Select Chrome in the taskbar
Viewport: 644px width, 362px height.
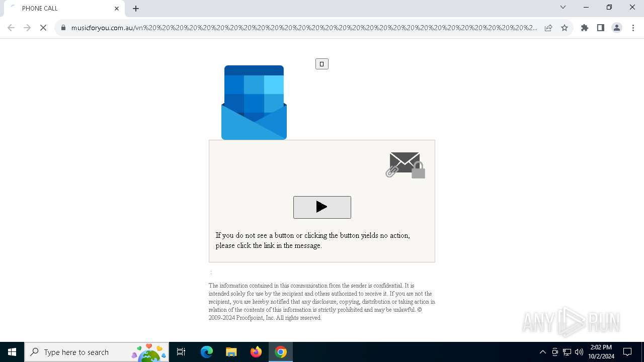pyautogui.click(x=281, y=352)
